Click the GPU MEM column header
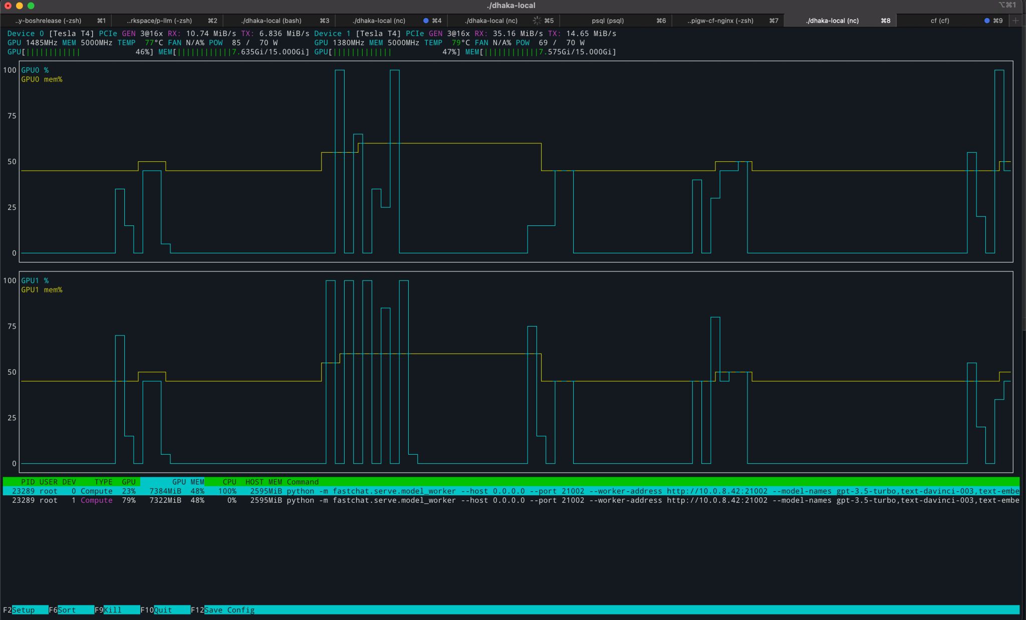The width and height of the screenshot is (1026, 620). coord(188,482)
